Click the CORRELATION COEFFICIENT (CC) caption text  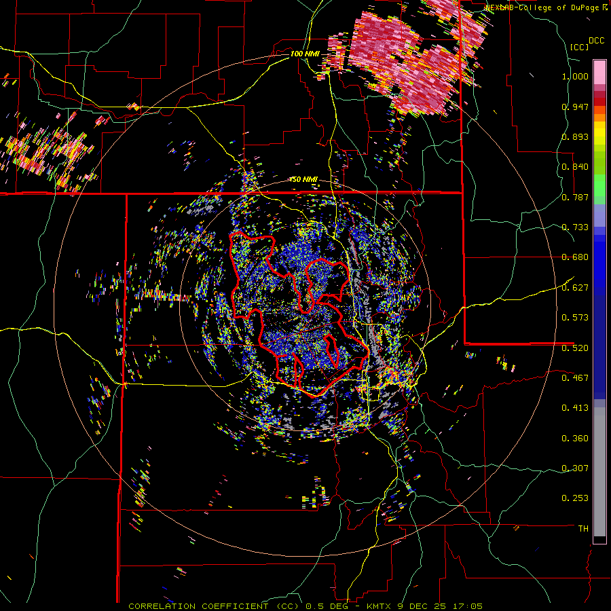tap(215, 606)
